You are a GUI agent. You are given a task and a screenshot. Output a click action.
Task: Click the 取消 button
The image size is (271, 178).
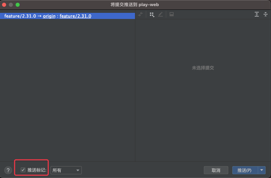tap(216, 170)
